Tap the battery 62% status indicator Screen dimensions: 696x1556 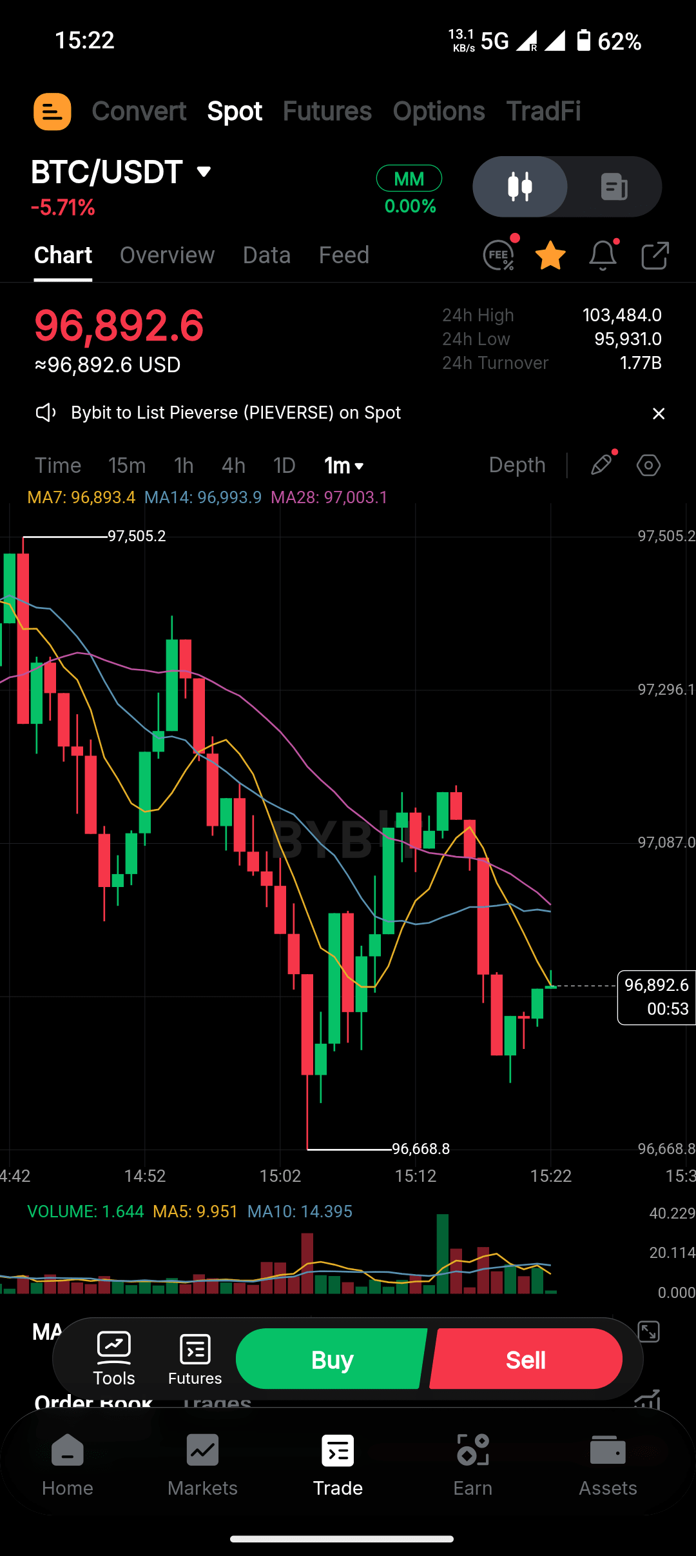(609, 41)
